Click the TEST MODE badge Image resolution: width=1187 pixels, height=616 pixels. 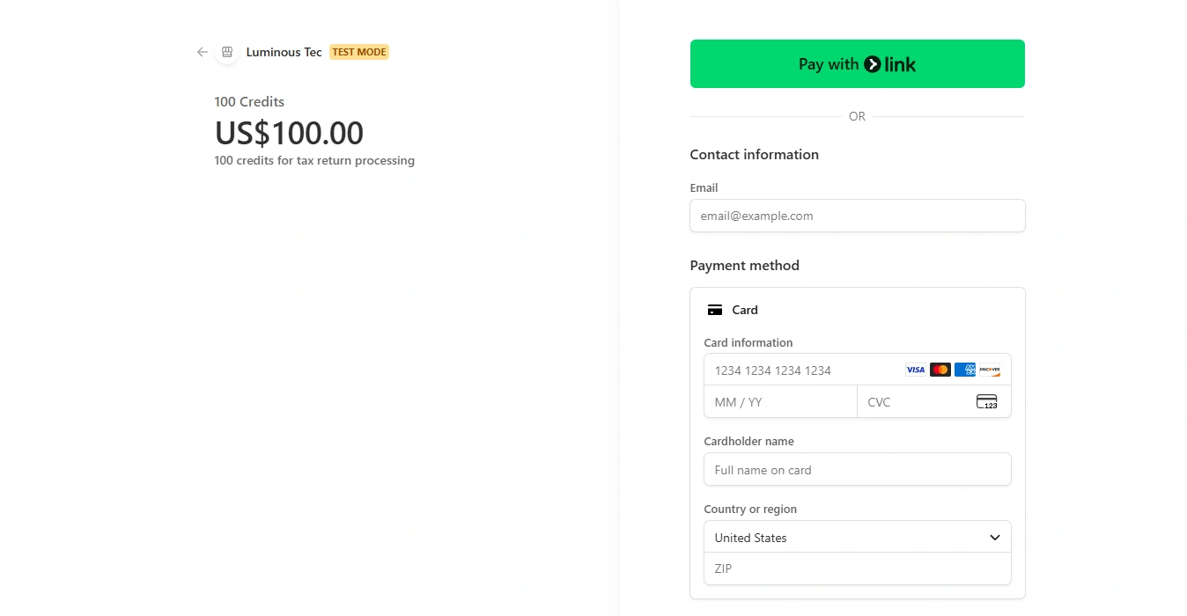[359, 52]
